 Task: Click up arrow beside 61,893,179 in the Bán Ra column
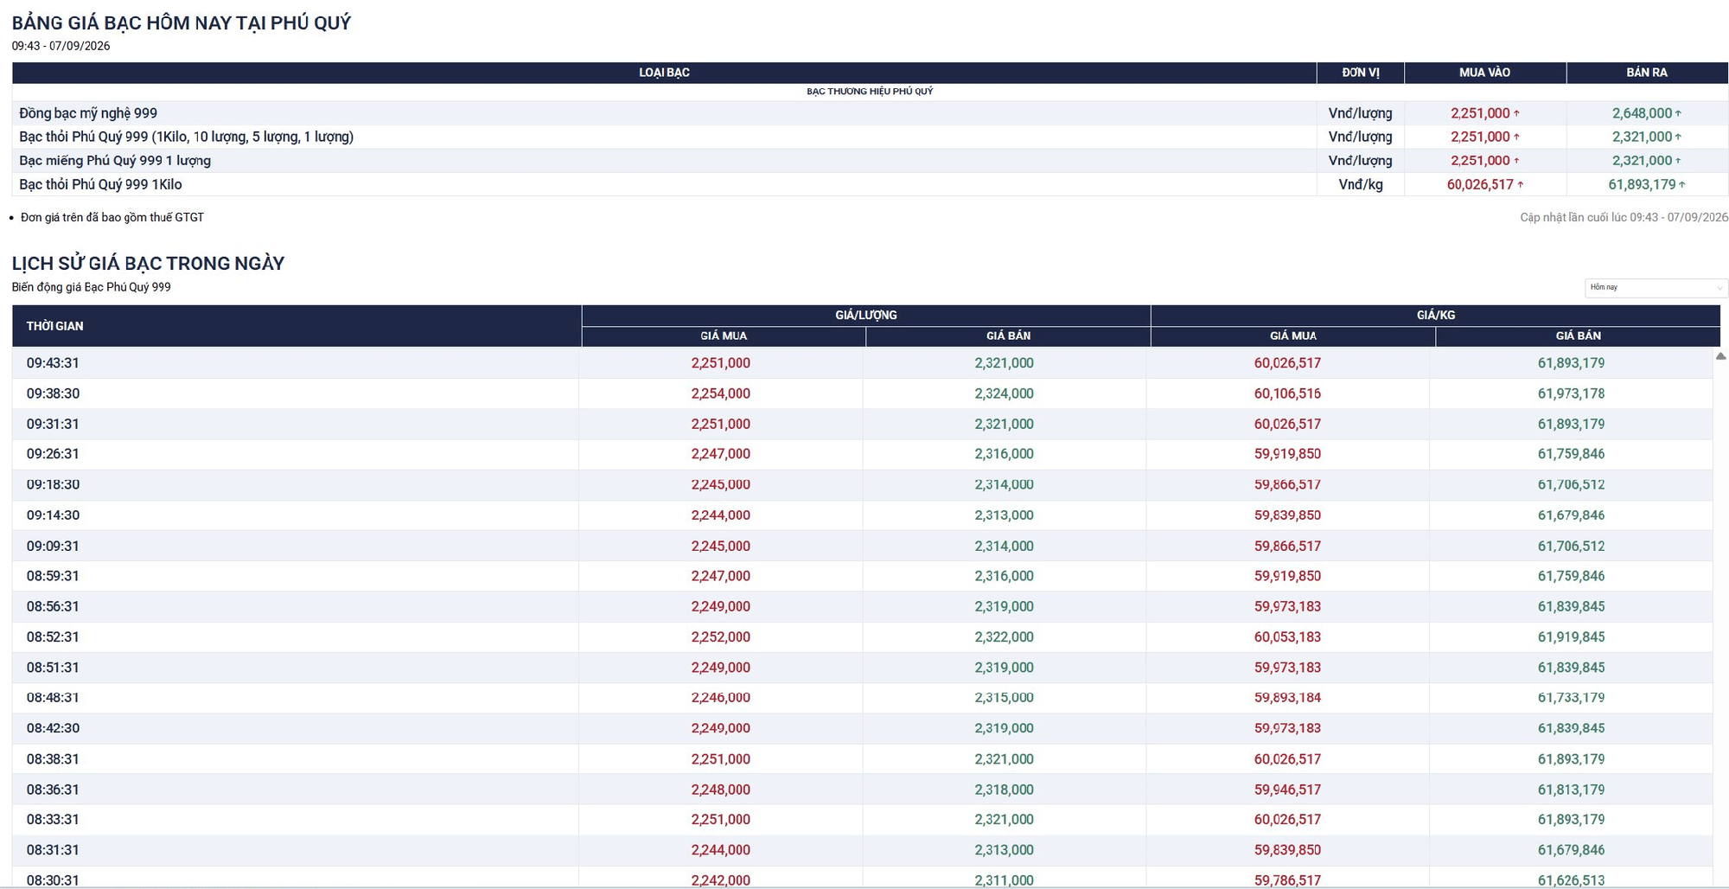click(1681, 184)
